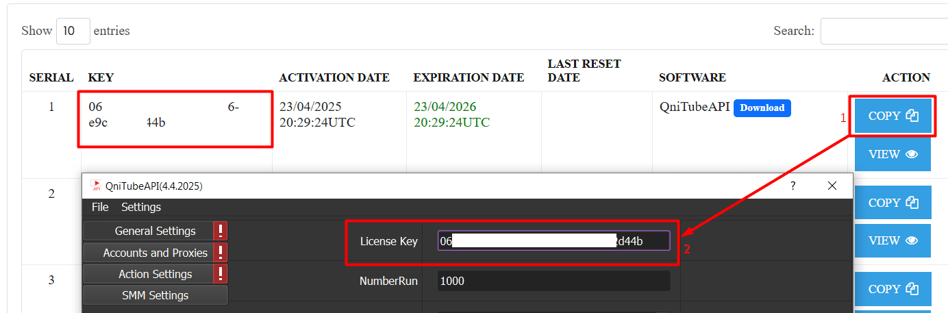Viewport: 948px width, 313px height.
Task: Close the QniTubeAPI window
Action: point(832,186)
